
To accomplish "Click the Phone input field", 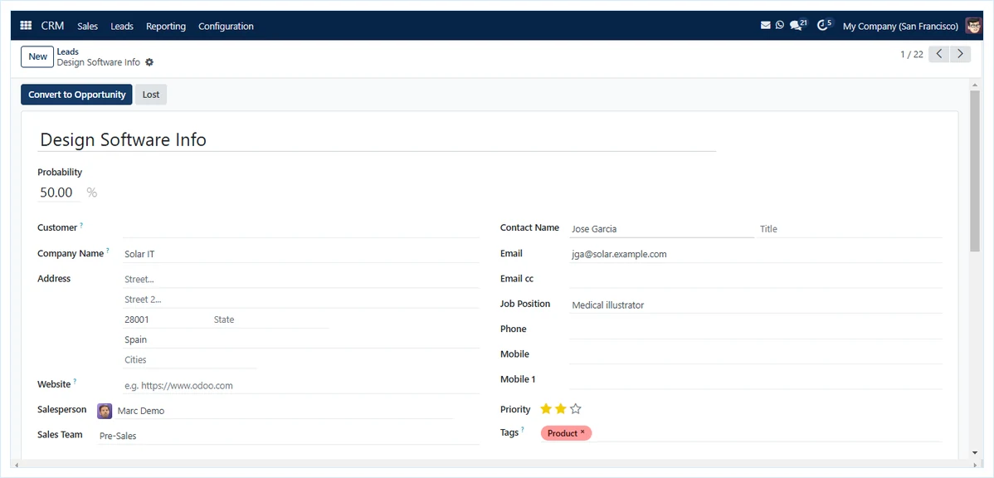I will coord(756,330).
